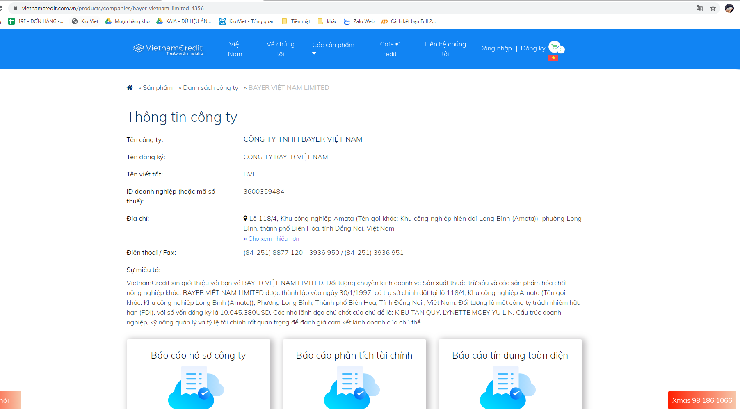Click the VietnamCredit logo
740x409 pixels.
click(x=169, y=49)
